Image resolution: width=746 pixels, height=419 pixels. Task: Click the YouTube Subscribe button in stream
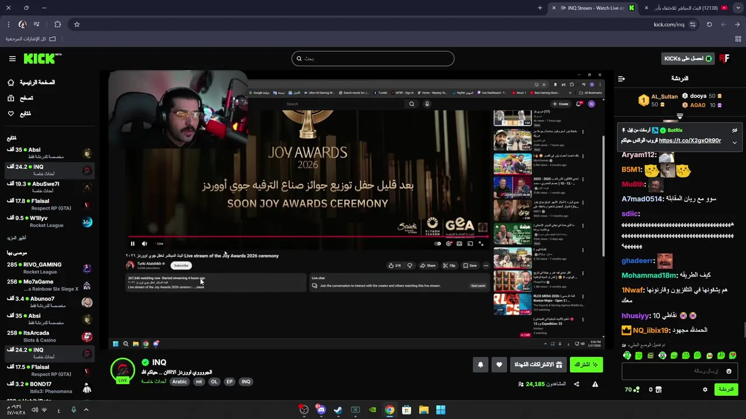click(181, 265)
